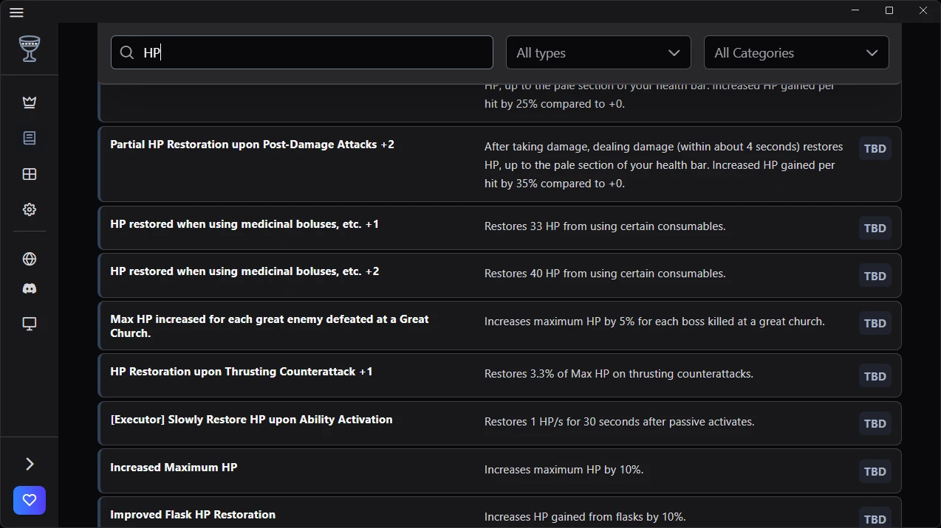Screen dimensions: 941x528
Task: Open the grid layout sidebar icon
Action: [30, 174]
